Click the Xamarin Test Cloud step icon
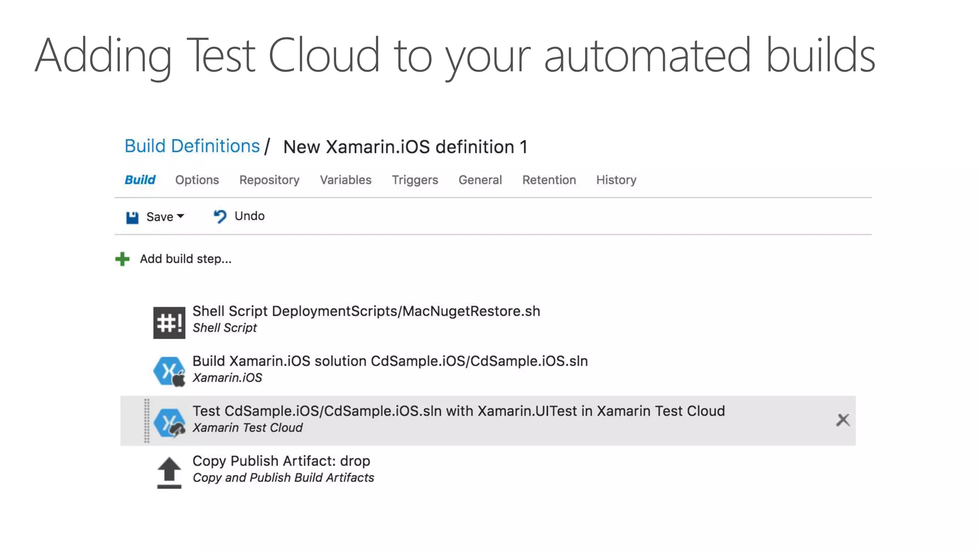 coord(169,422)
